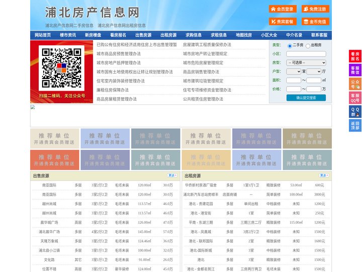Open the 港北-国际新城 rental listing

point(201,250)
